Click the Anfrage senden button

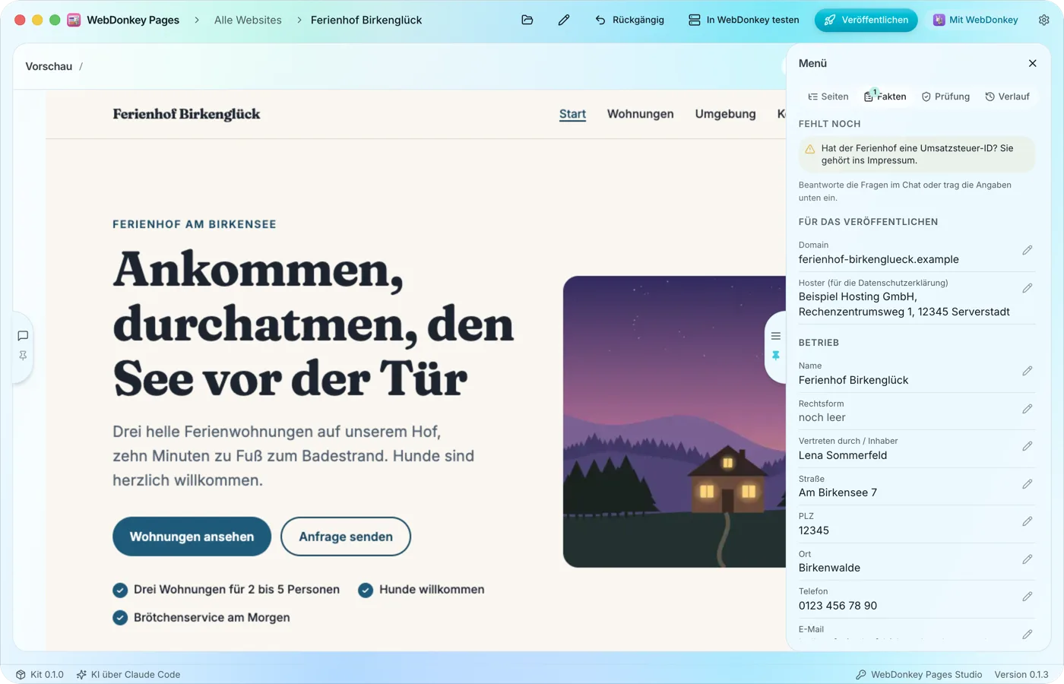346,537
